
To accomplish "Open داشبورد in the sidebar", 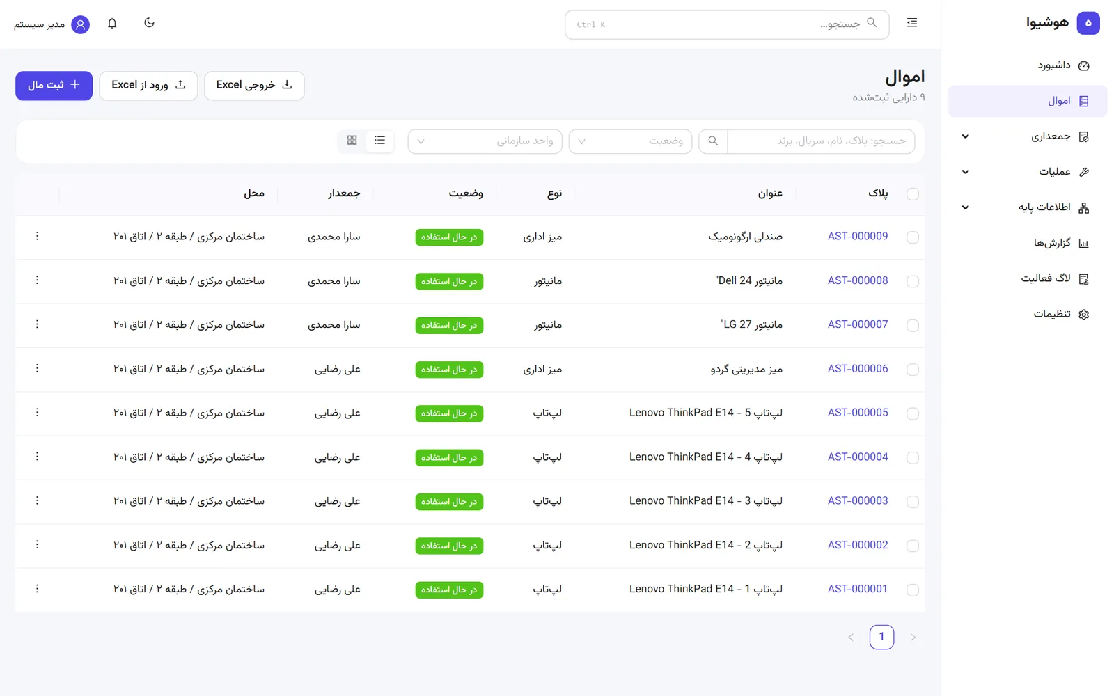I will pyautogui.click(x=1028, y=65).
